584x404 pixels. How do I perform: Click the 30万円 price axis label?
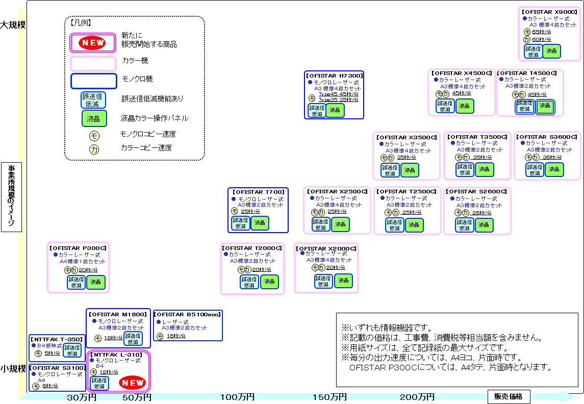pyautogui.click(x=82, y=398)
